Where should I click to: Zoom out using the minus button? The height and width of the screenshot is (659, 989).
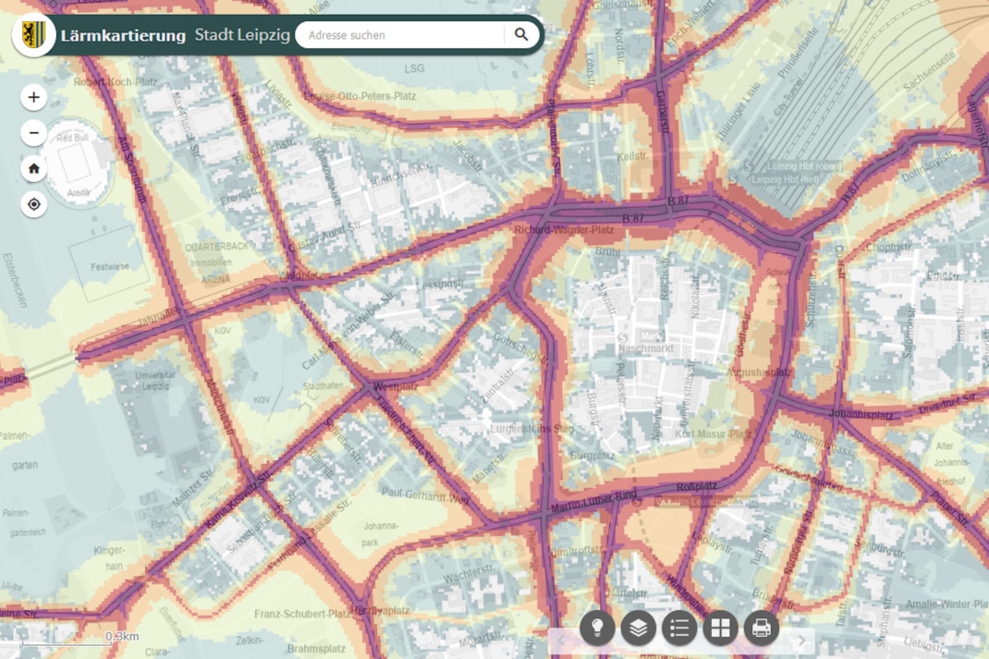(x=34, y=133)
